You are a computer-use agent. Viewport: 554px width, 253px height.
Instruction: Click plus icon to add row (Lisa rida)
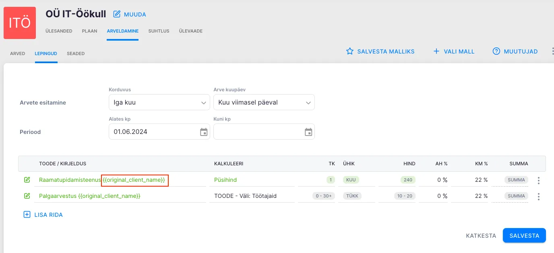[x=27, y=215]
